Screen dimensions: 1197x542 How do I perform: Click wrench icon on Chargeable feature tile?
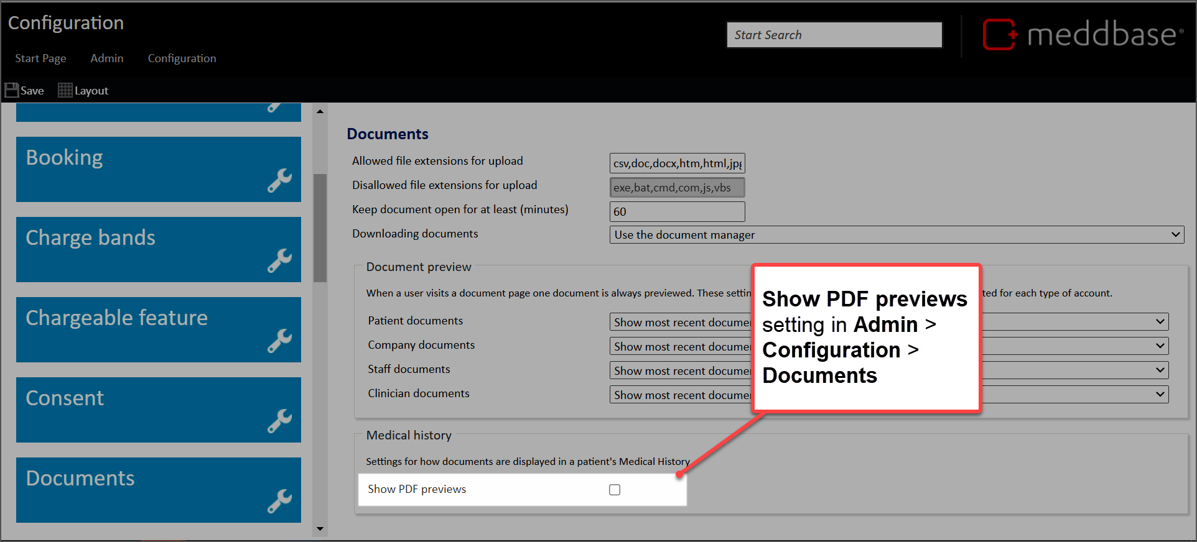pyautogui.click(x=279, y=341)
